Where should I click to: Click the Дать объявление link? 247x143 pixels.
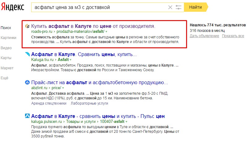pos(204,36)
